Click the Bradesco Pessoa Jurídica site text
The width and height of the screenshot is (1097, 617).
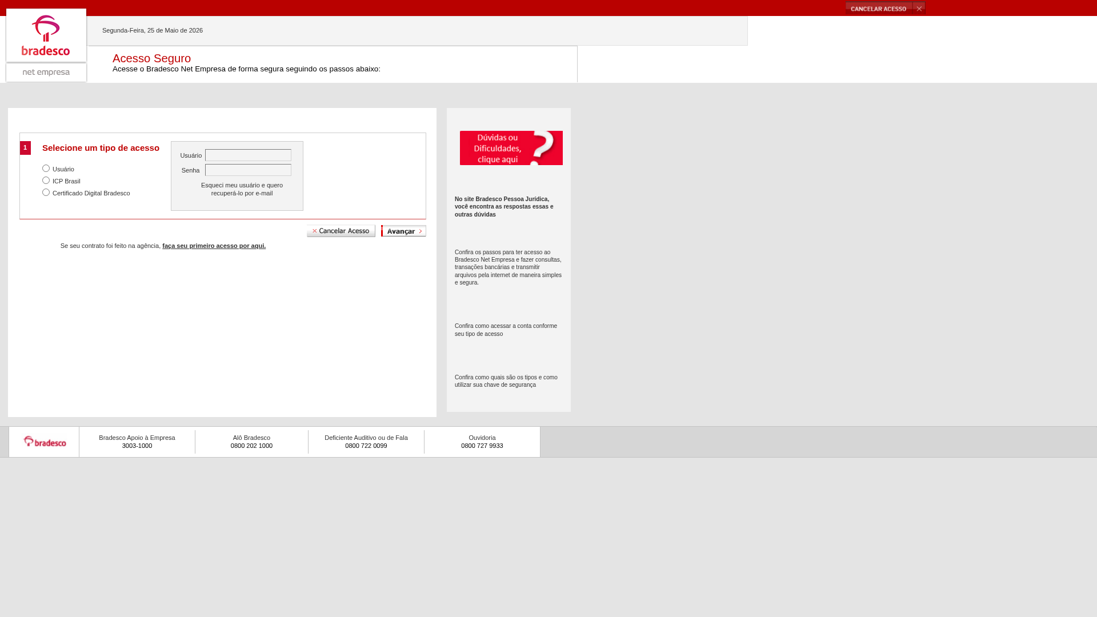click(x=504, y=207)
